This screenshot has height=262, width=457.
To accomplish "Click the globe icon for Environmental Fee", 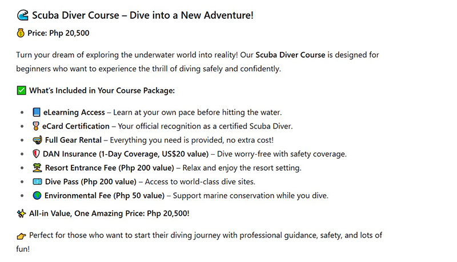I will pyautogui.click(x=37, y=196).
